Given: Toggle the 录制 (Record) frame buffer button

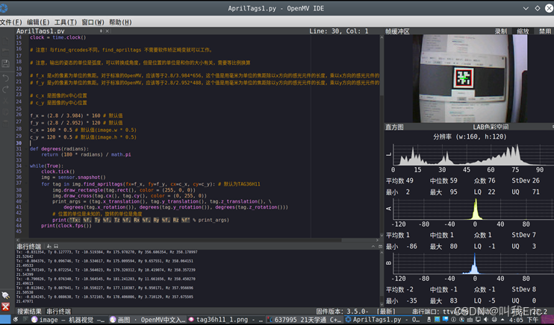Looking at the screenshot, I should [501, 31].
